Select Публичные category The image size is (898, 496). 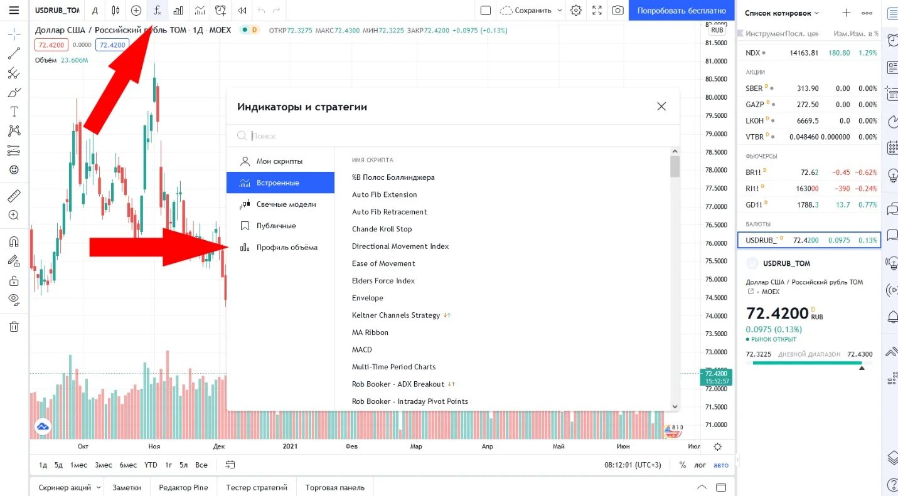point(281,226)
